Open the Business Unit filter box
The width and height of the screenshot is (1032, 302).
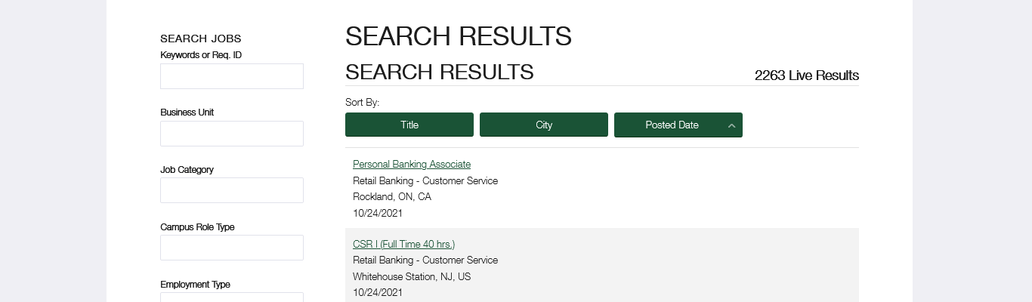click(232, 134)
